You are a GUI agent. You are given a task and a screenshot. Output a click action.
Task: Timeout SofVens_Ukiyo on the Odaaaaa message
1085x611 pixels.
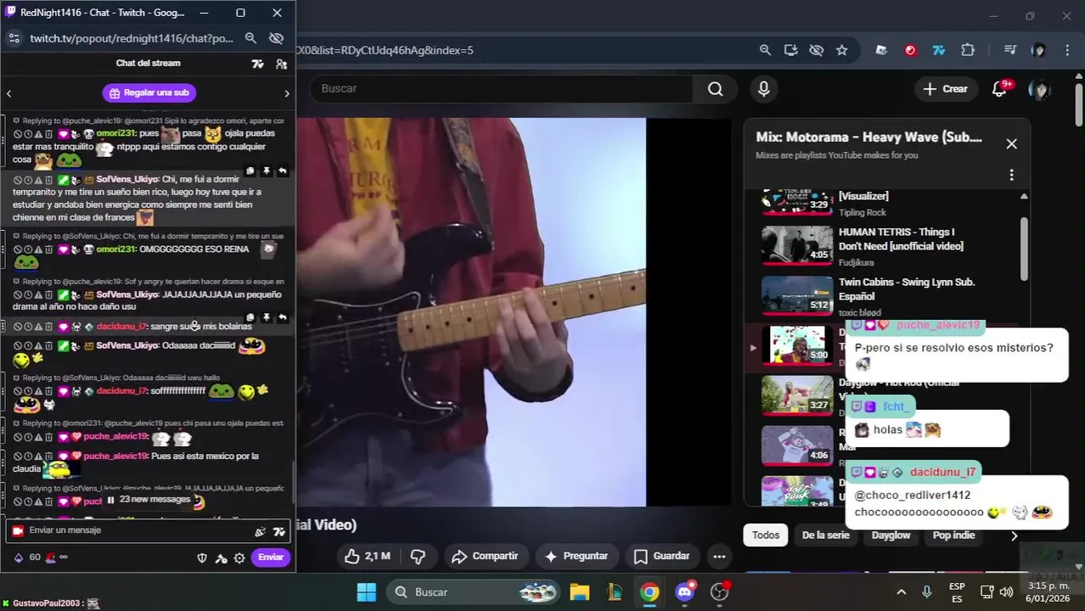point(28,346)
